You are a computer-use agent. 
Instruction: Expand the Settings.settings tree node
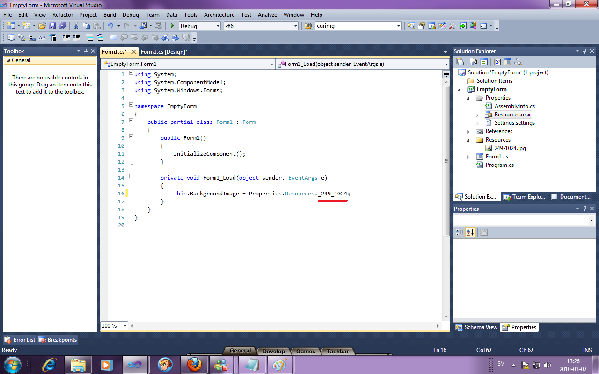click(478, 122)
